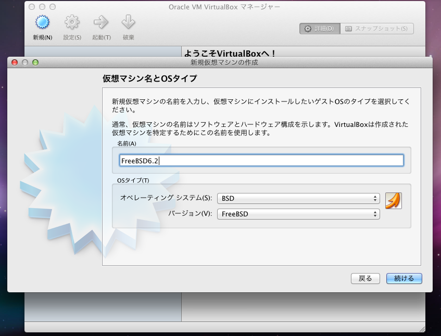Click the Discard (破棄) down-arrow icon
441x336 pixels.
[x=128, y=22]
